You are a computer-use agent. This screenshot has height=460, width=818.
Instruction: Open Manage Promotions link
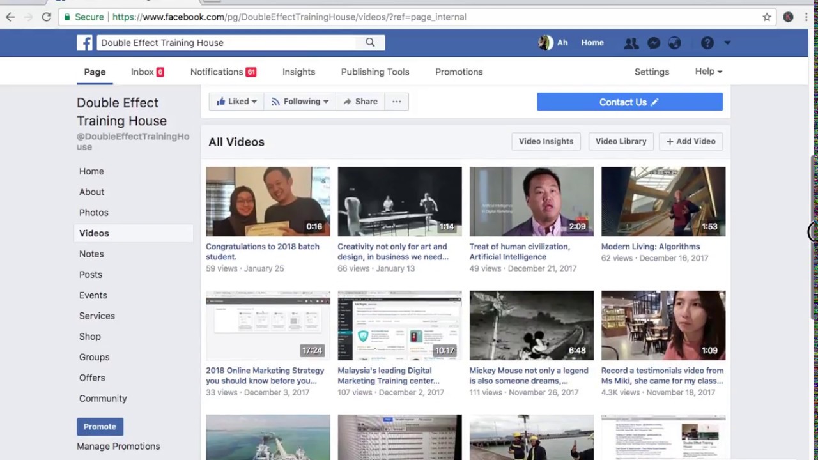[118, 447]
